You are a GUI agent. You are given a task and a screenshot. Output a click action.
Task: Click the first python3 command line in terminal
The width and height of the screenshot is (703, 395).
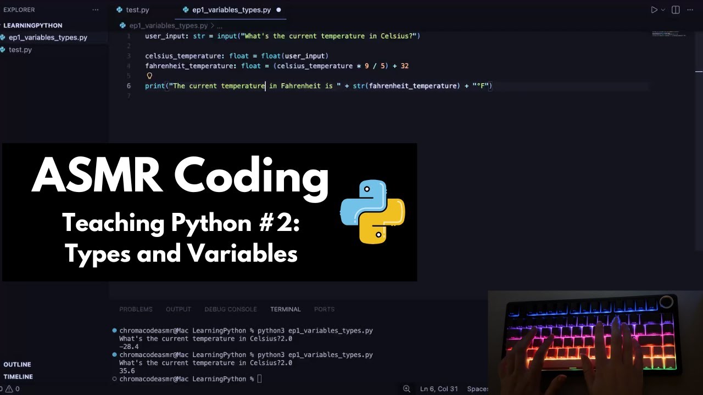click(x=246, y=331)
